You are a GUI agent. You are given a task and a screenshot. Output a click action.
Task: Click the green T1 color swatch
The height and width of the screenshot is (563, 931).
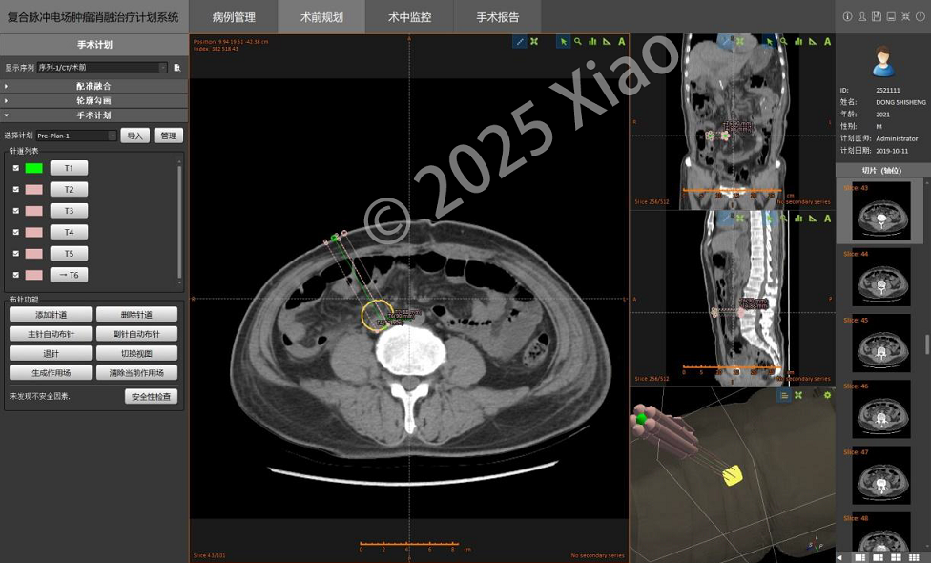point(33,168)
